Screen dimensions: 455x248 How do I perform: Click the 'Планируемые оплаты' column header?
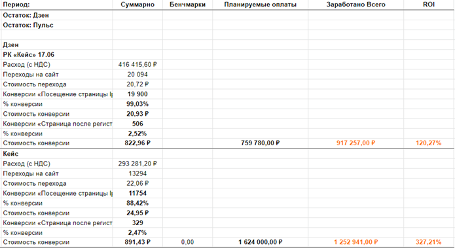(x=261, y=5)
